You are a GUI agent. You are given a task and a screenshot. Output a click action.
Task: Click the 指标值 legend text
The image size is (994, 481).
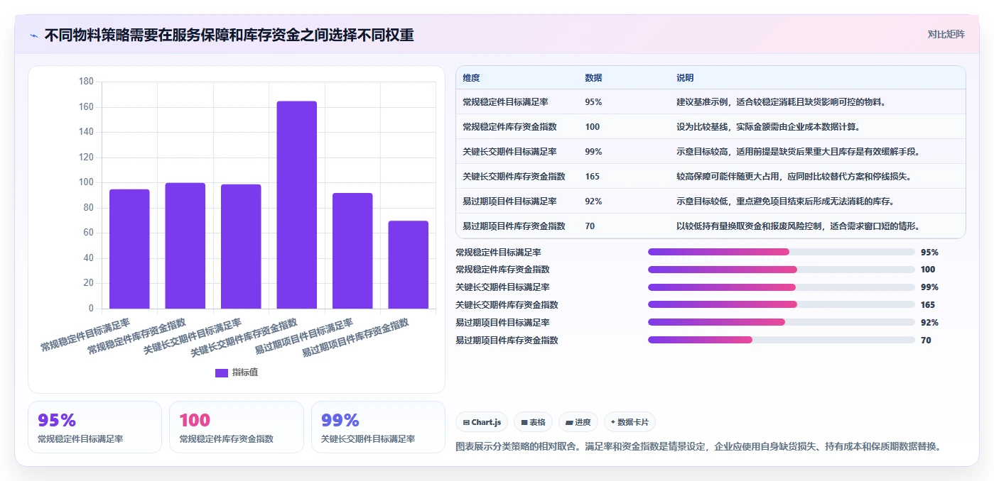[x=245, y=372]
